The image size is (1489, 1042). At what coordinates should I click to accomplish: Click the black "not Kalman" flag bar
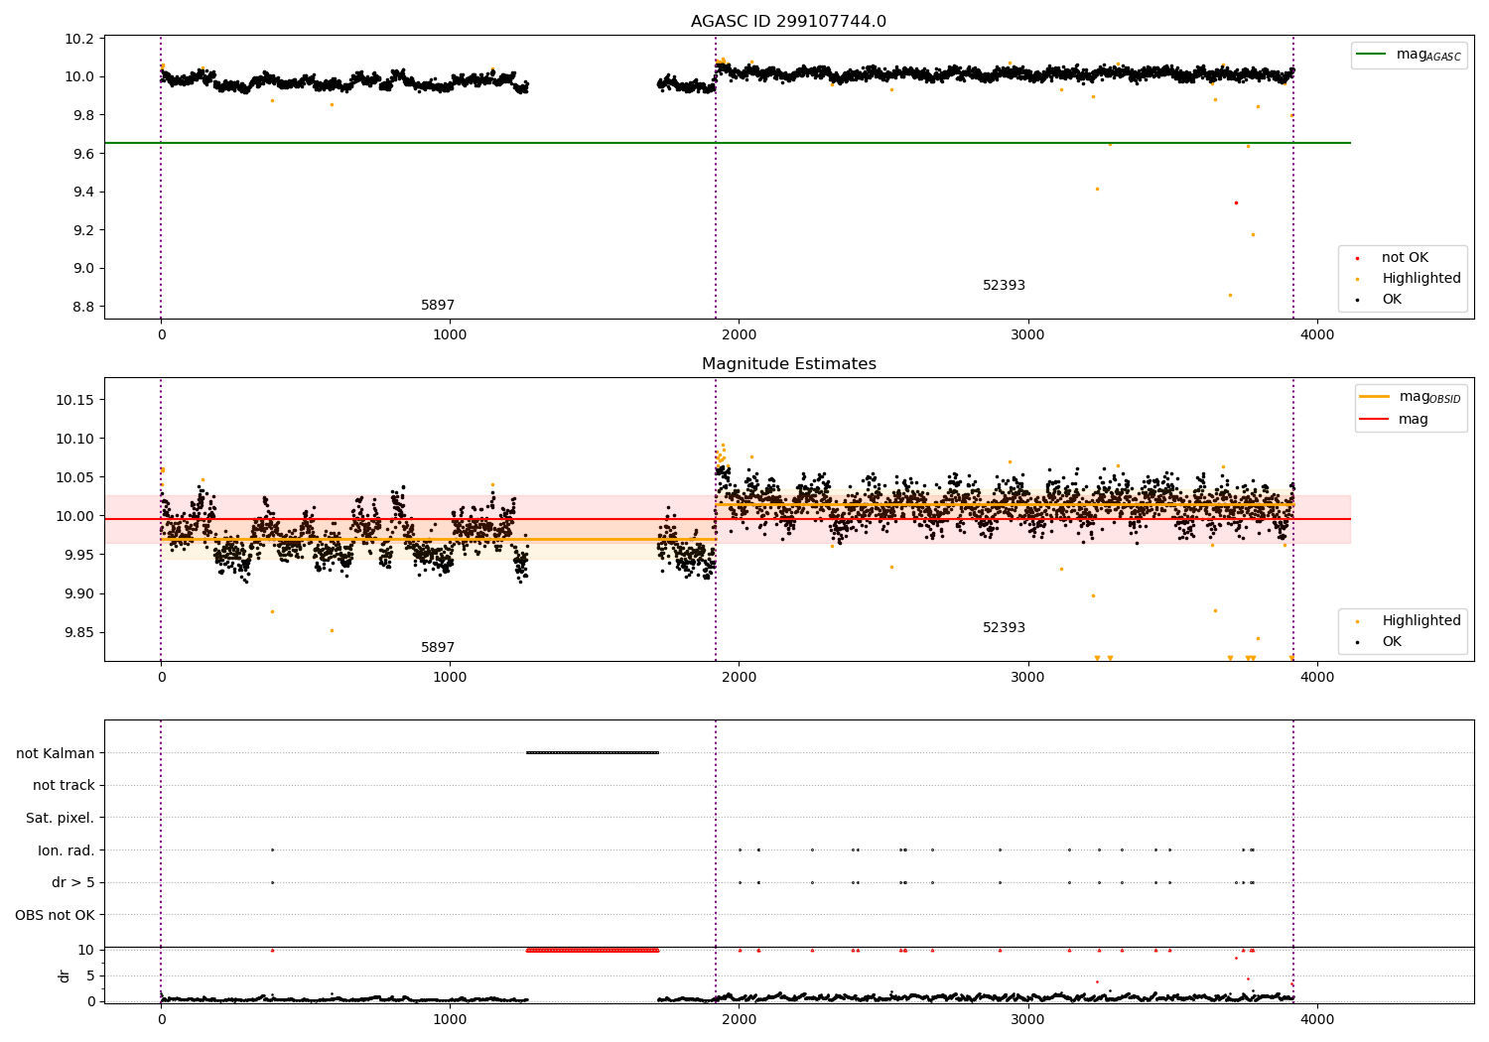[x=593, y=752]
